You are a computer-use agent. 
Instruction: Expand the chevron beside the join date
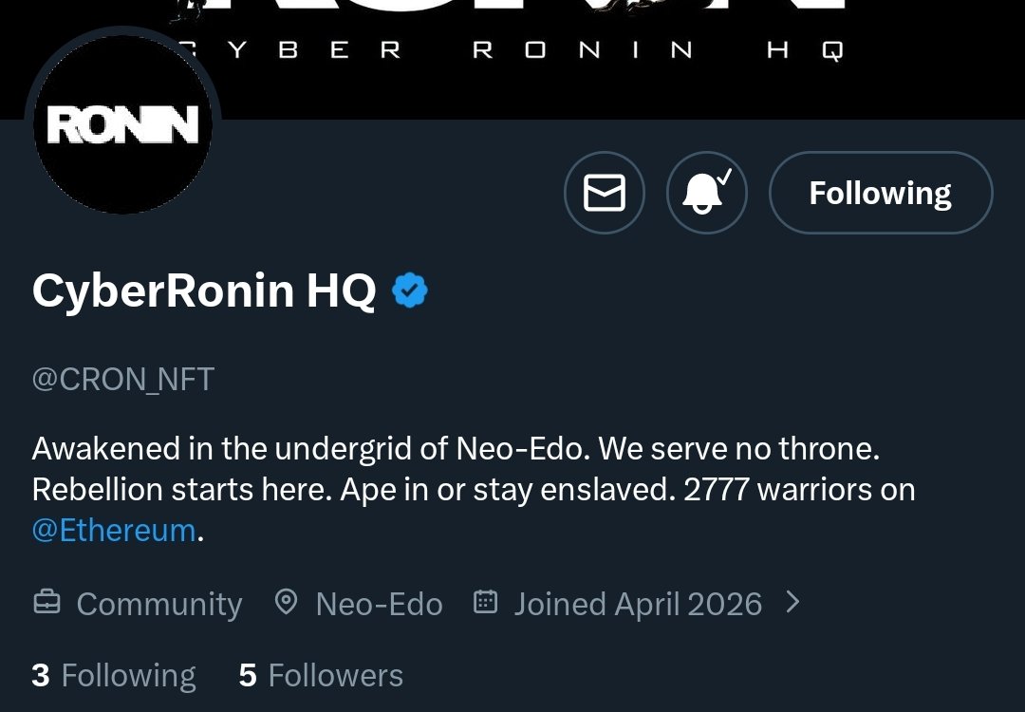[793, 602]
